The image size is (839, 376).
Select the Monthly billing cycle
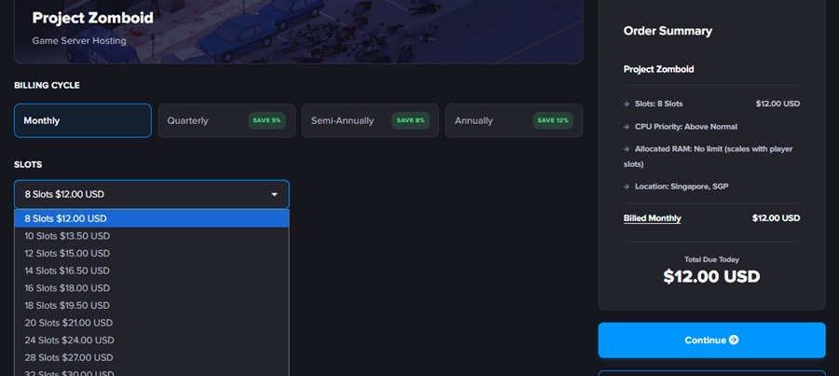pos(82,120)
